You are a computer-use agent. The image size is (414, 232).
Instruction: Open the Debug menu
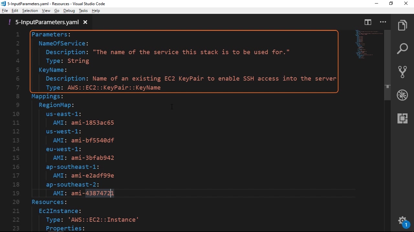tap(69, 11)
